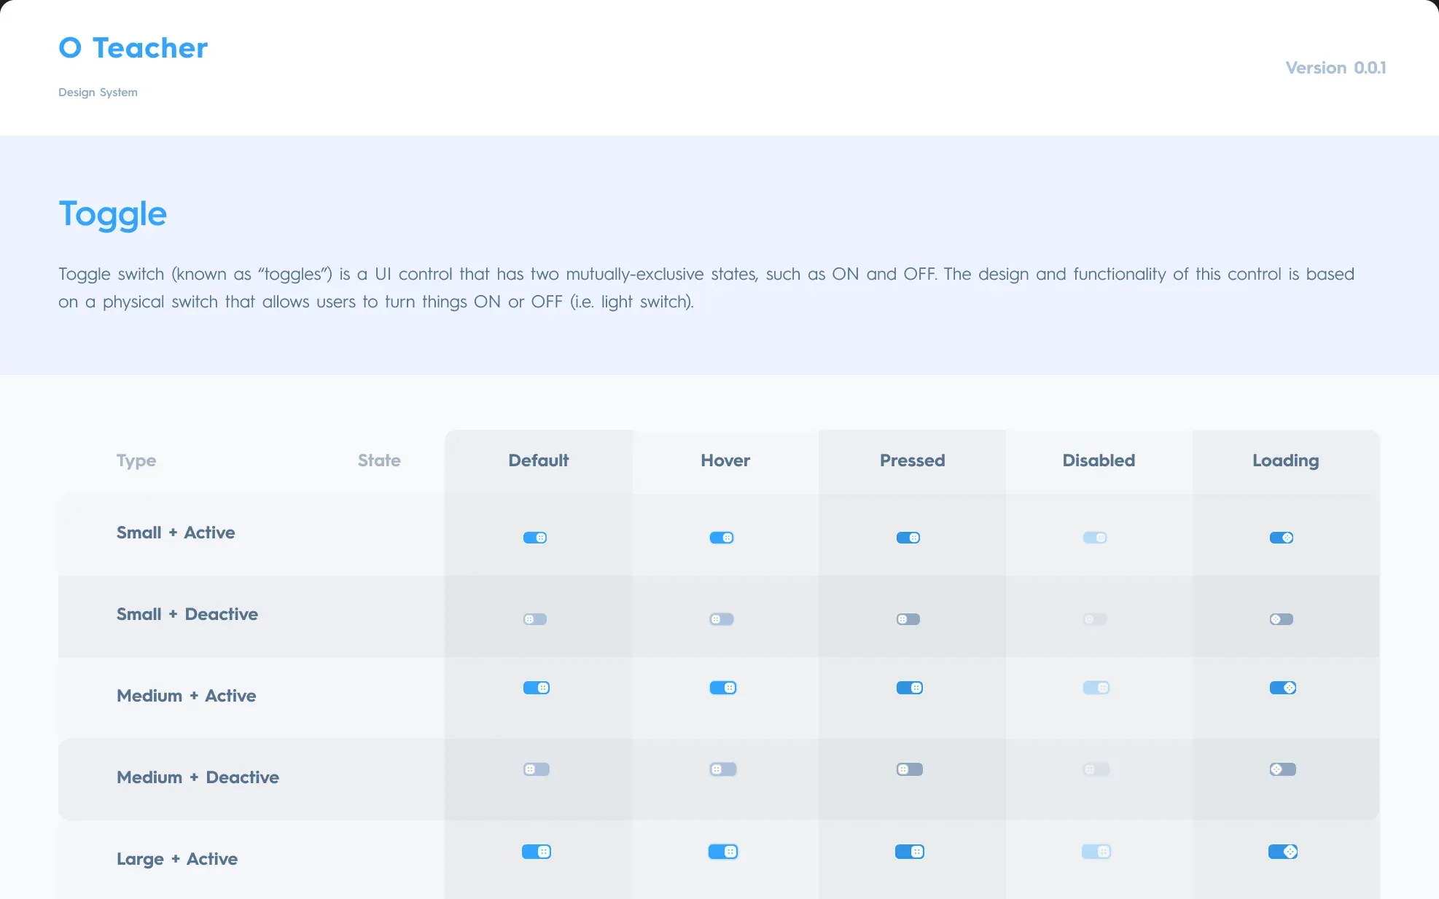Toggle the Medium + Deactive Hover switch
This screenshot has height=899, width=1439.
(723, 769)
